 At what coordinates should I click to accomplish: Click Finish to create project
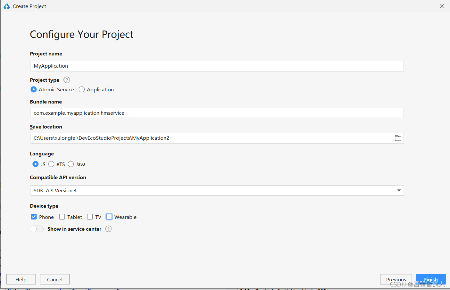pyautogui.click(x=431, y=279)
